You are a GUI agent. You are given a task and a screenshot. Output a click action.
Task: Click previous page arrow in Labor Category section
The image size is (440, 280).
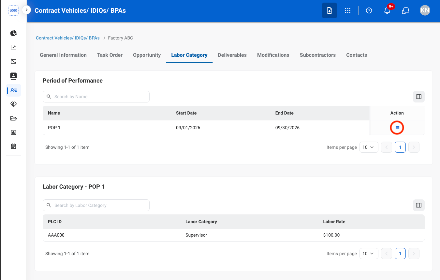pos(387,254)
